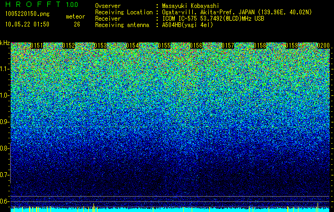This screenshot has height=212, width=334.
Task: Click the meteor count 26
Action: point(77,24)
